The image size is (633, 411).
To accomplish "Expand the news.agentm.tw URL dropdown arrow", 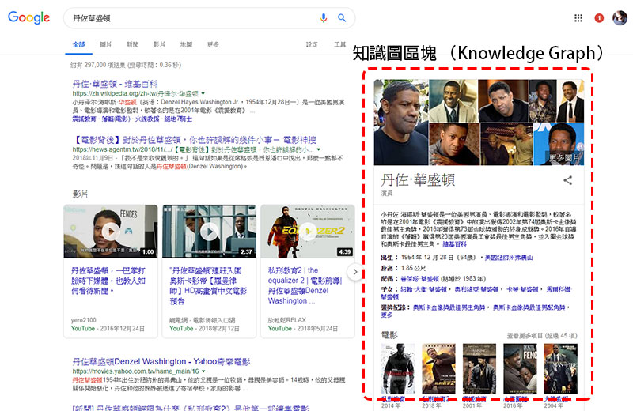I will coord(319,149).
